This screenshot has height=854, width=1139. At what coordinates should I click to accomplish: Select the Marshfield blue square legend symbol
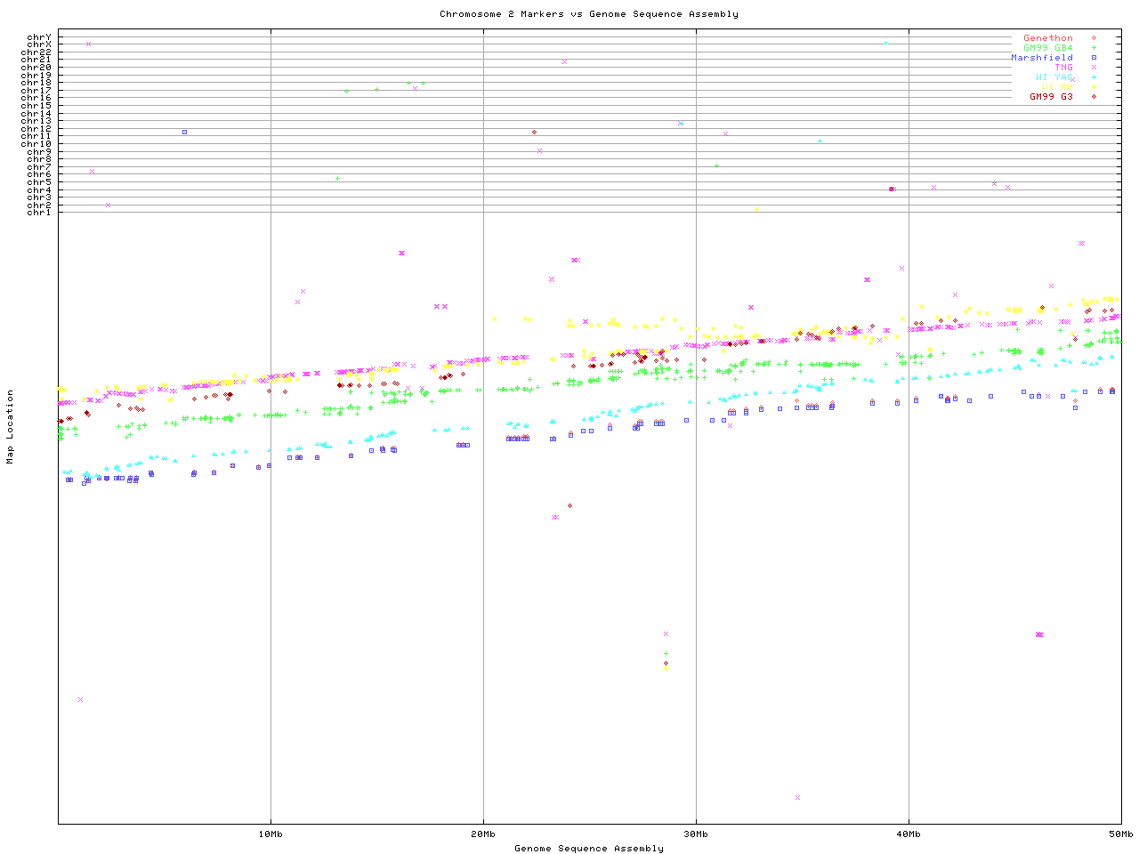click(1094, 58)
